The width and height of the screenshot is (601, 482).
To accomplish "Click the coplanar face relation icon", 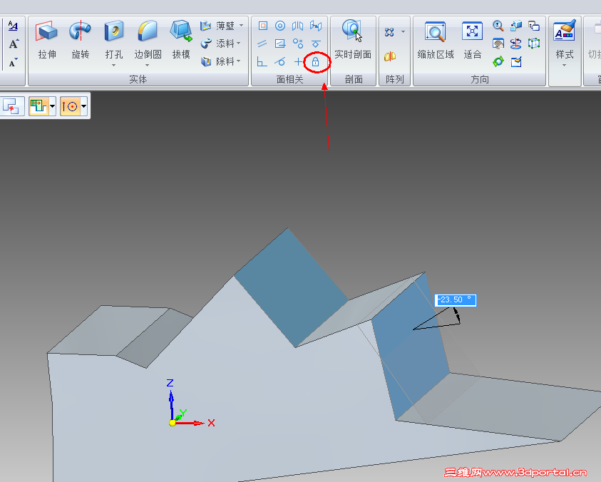I will tap(262, 26).
